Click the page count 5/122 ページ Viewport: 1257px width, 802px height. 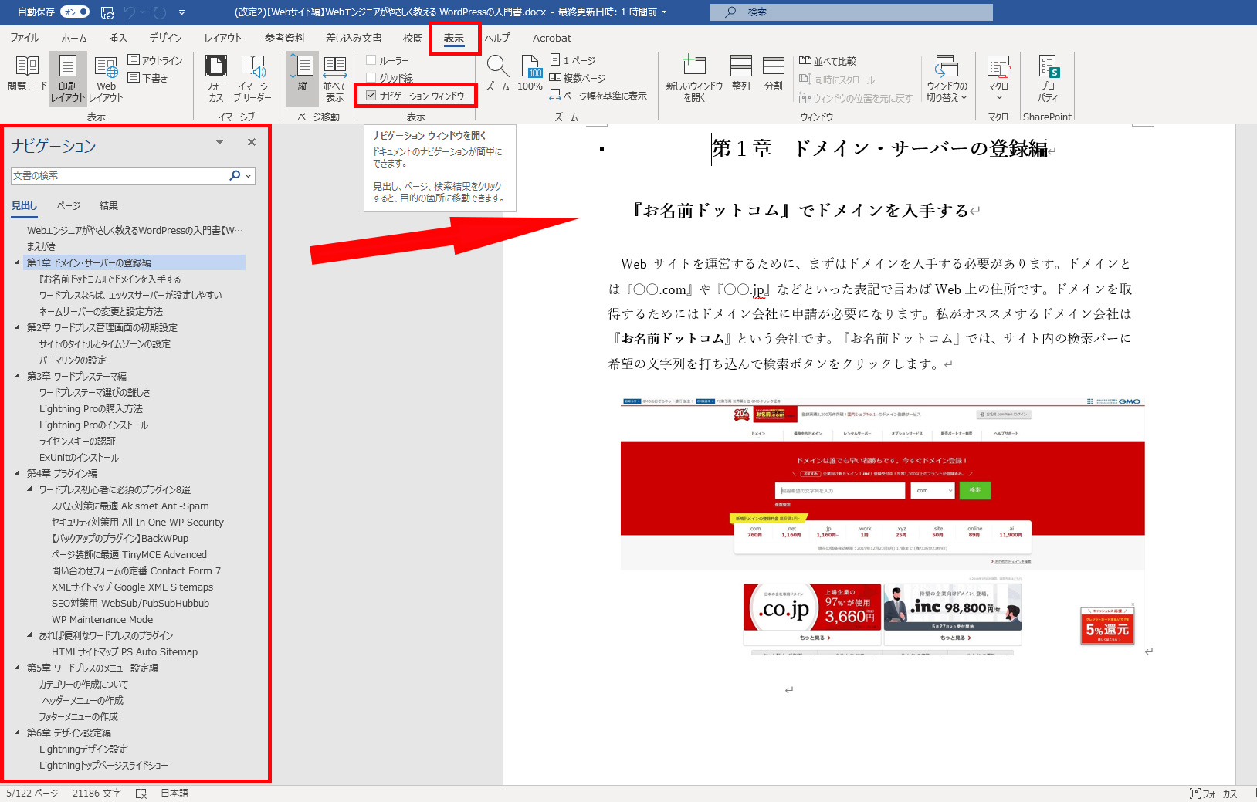tap(32, 794)
